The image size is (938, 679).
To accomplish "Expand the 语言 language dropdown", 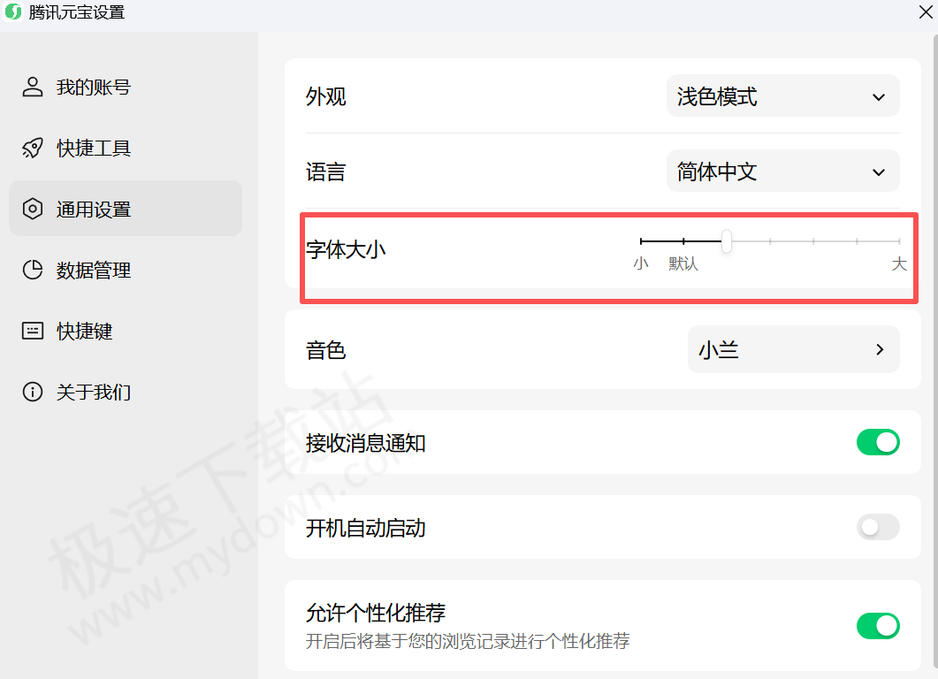I will tap(782, 172).
